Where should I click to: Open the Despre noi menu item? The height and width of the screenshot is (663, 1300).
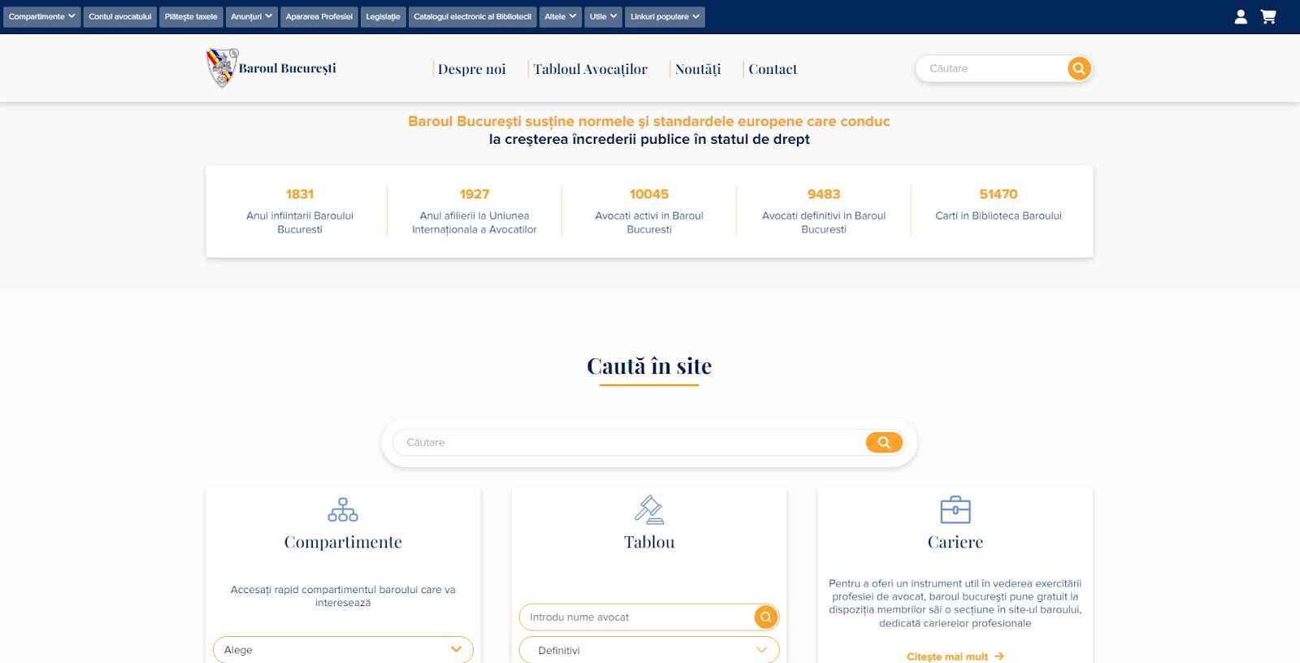(x=471, y=69)
